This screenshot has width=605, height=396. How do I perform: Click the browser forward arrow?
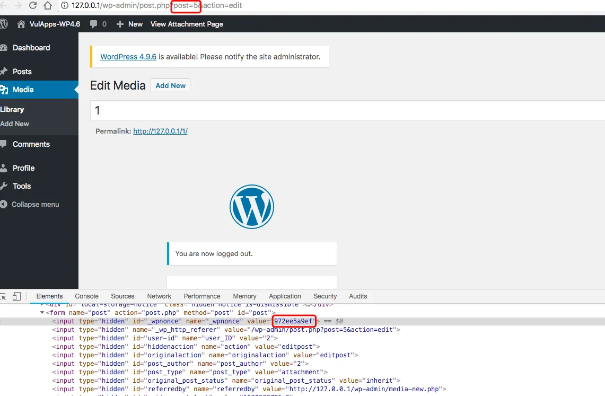pyautogui.click(x=18, y=6)
